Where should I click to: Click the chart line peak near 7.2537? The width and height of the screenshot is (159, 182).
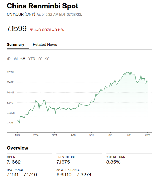pyautogui.click(x=127, y=72)
